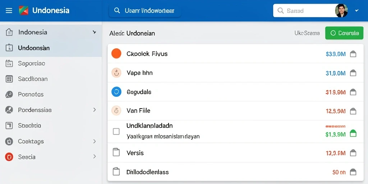This screenshot has height=184, width=368.
Task: Open the Undklanpladadn entry title
Action: (x=149, y=125)
